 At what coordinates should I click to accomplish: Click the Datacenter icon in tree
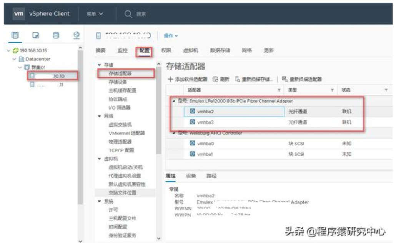(22, 59)
